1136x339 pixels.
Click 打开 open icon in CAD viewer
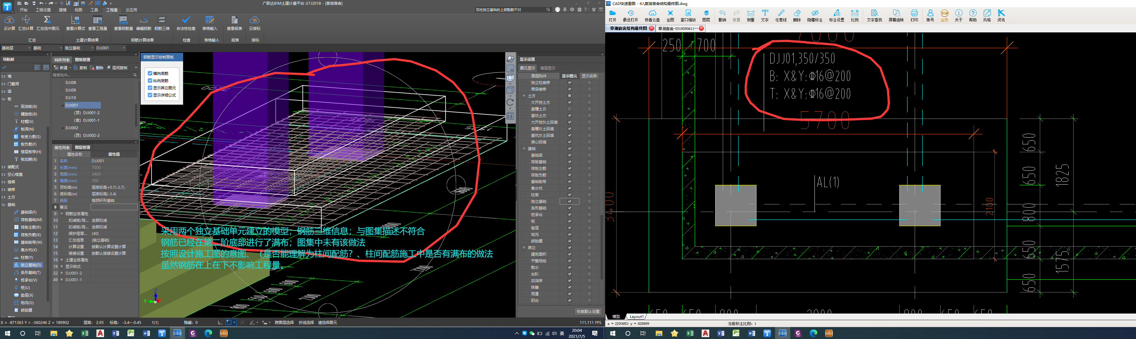pyautogui.click(x=612, y=16)
